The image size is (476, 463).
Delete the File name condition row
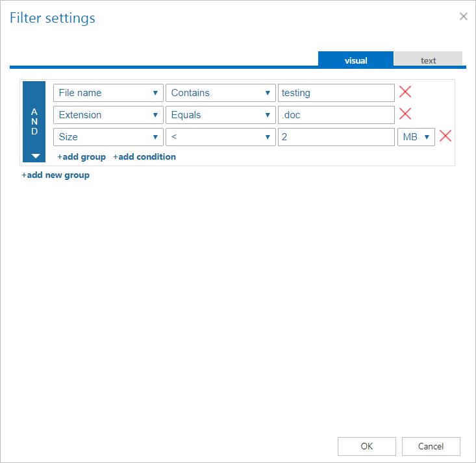(x=405, y=92)
